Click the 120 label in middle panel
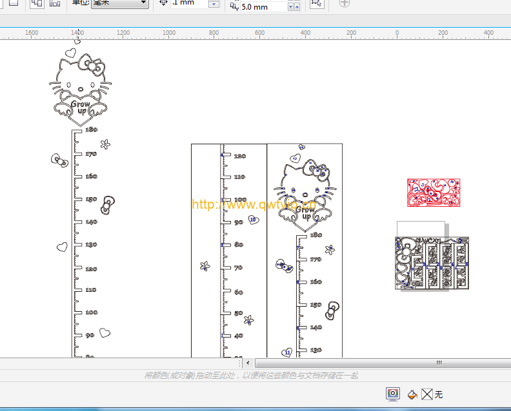The image size is (511, 411). 240,156
